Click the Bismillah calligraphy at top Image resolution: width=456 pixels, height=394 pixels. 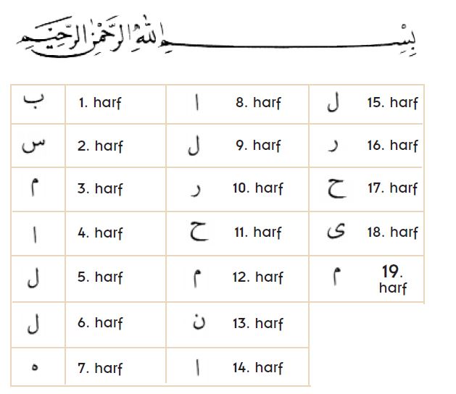tap(216, 36)
